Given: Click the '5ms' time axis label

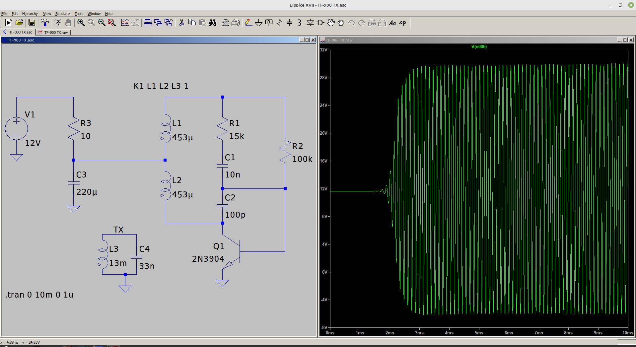Looking at the screenshot, I should tap(479, 333).
